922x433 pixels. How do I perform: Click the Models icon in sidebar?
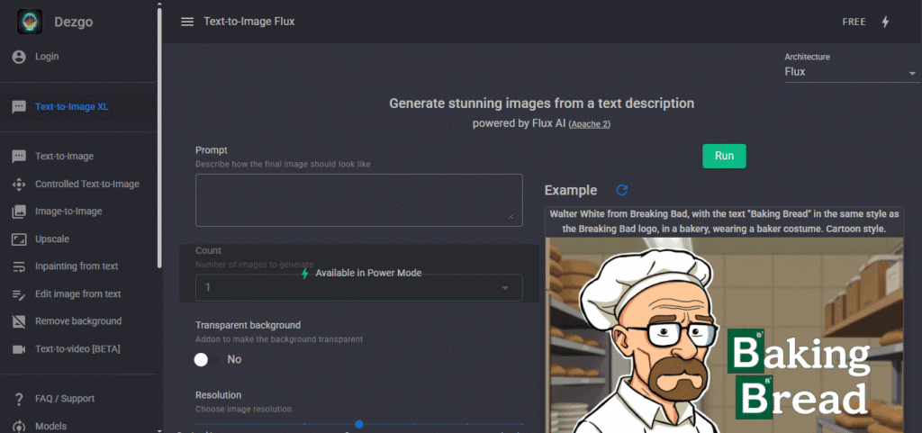click(19, 426)
